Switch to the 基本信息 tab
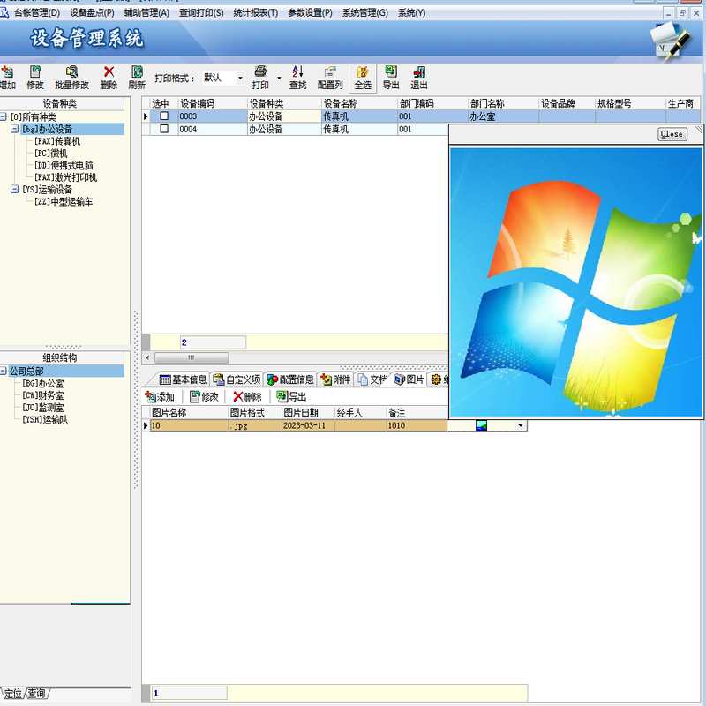The height and width of the screenshot is (706, 706). pos(183,379)
